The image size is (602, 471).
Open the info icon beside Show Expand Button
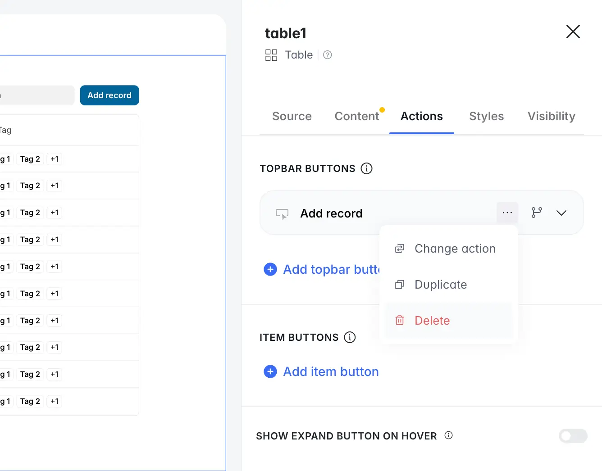coord(448,435)
